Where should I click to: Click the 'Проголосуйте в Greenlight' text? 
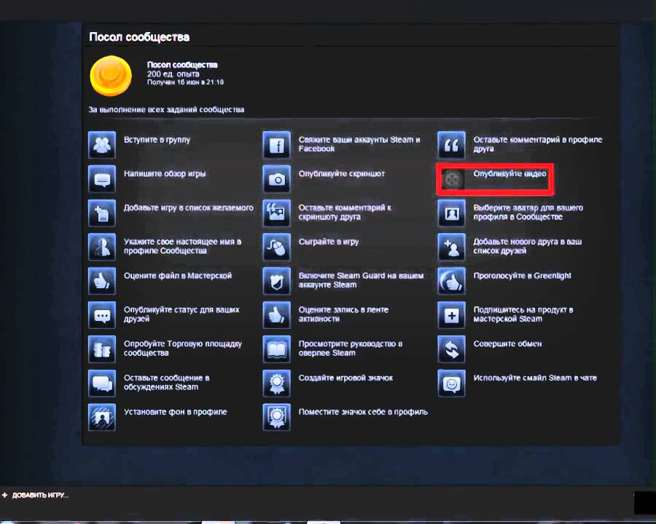click(522, 276)
